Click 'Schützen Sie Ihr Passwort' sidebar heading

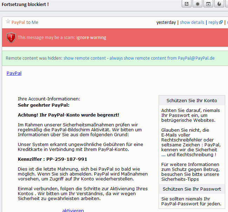(x=192, y=189)
